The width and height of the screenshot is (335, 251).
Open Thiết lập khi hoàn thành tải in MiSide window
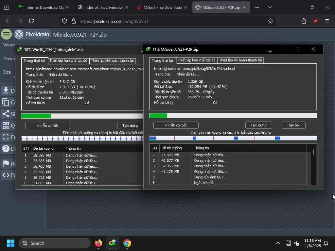tap(240, 60)
